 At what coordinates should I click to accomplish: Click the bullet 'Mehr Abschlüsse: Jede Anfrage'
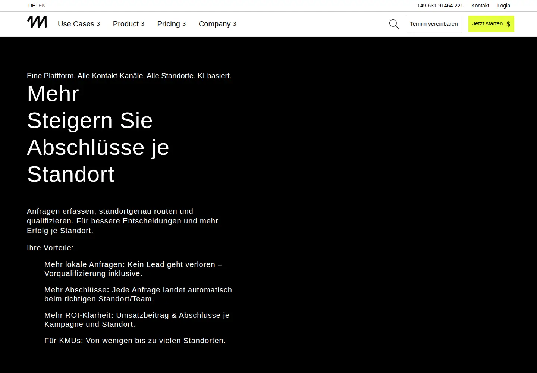point(138,294)
